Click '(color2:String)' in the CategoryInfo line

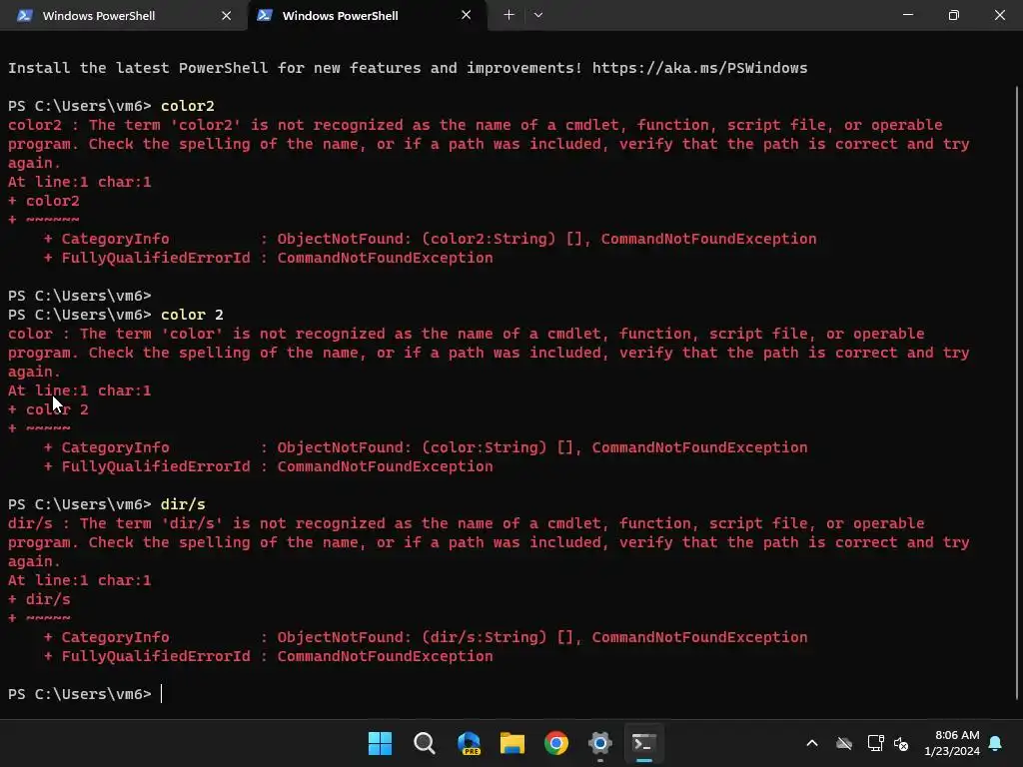coord(490,239)
